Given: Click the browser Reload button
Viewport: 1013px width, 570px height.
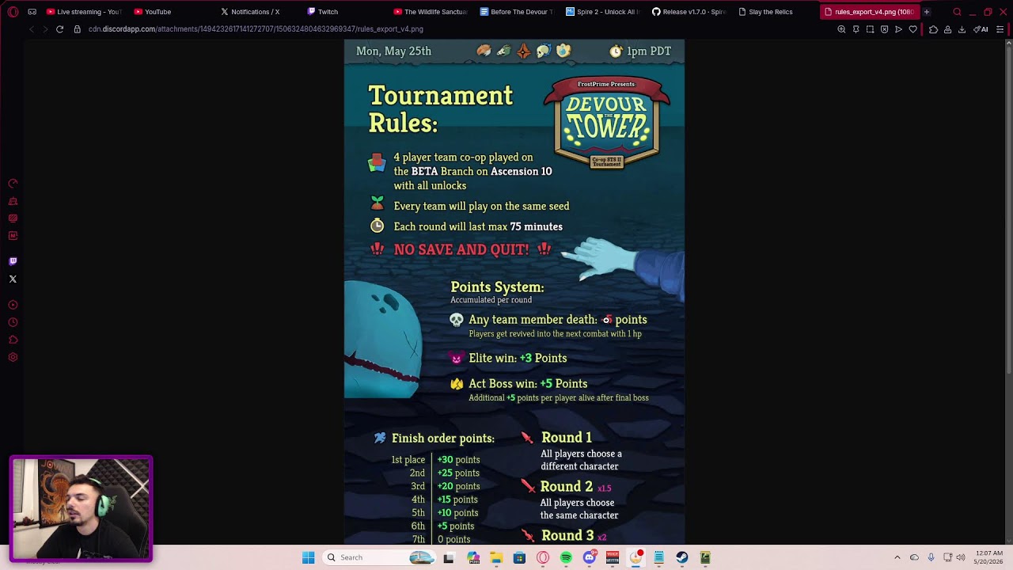Looking at the screenshot, I should pyautogui.click(x=59, y=29).
